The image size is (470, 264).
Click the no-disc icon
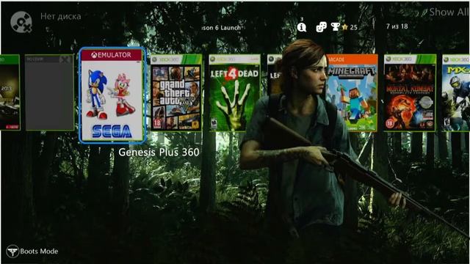point(21,22)
